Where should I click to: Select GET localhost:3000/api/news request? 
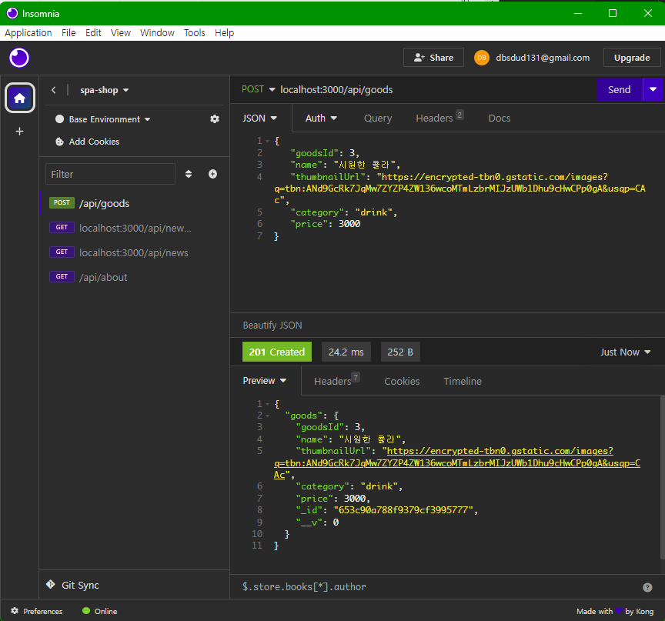pyautogui.click(x=135, y=252)
